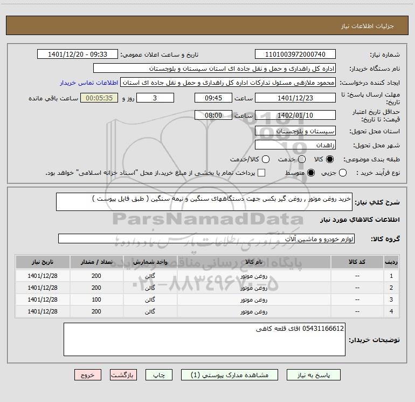
Task: Click 'روغن موتور' in row 4
Action: [254, 312]
